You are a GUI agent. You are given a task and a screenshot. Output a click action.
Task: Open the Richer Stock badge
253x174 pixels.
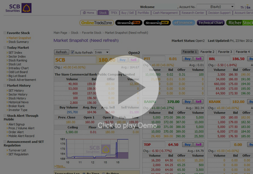[x=240, y=23]
